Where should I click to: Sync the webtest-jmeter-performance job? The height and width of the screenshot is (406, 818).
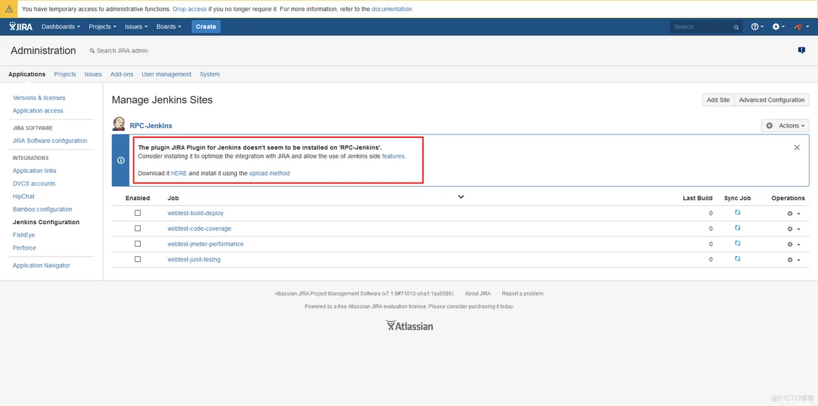pos(738,243)
